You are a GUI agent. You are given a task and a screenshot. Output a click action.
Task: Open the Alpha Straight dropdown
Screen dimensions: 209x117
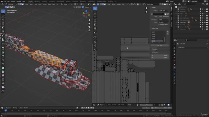coord(164,22)
